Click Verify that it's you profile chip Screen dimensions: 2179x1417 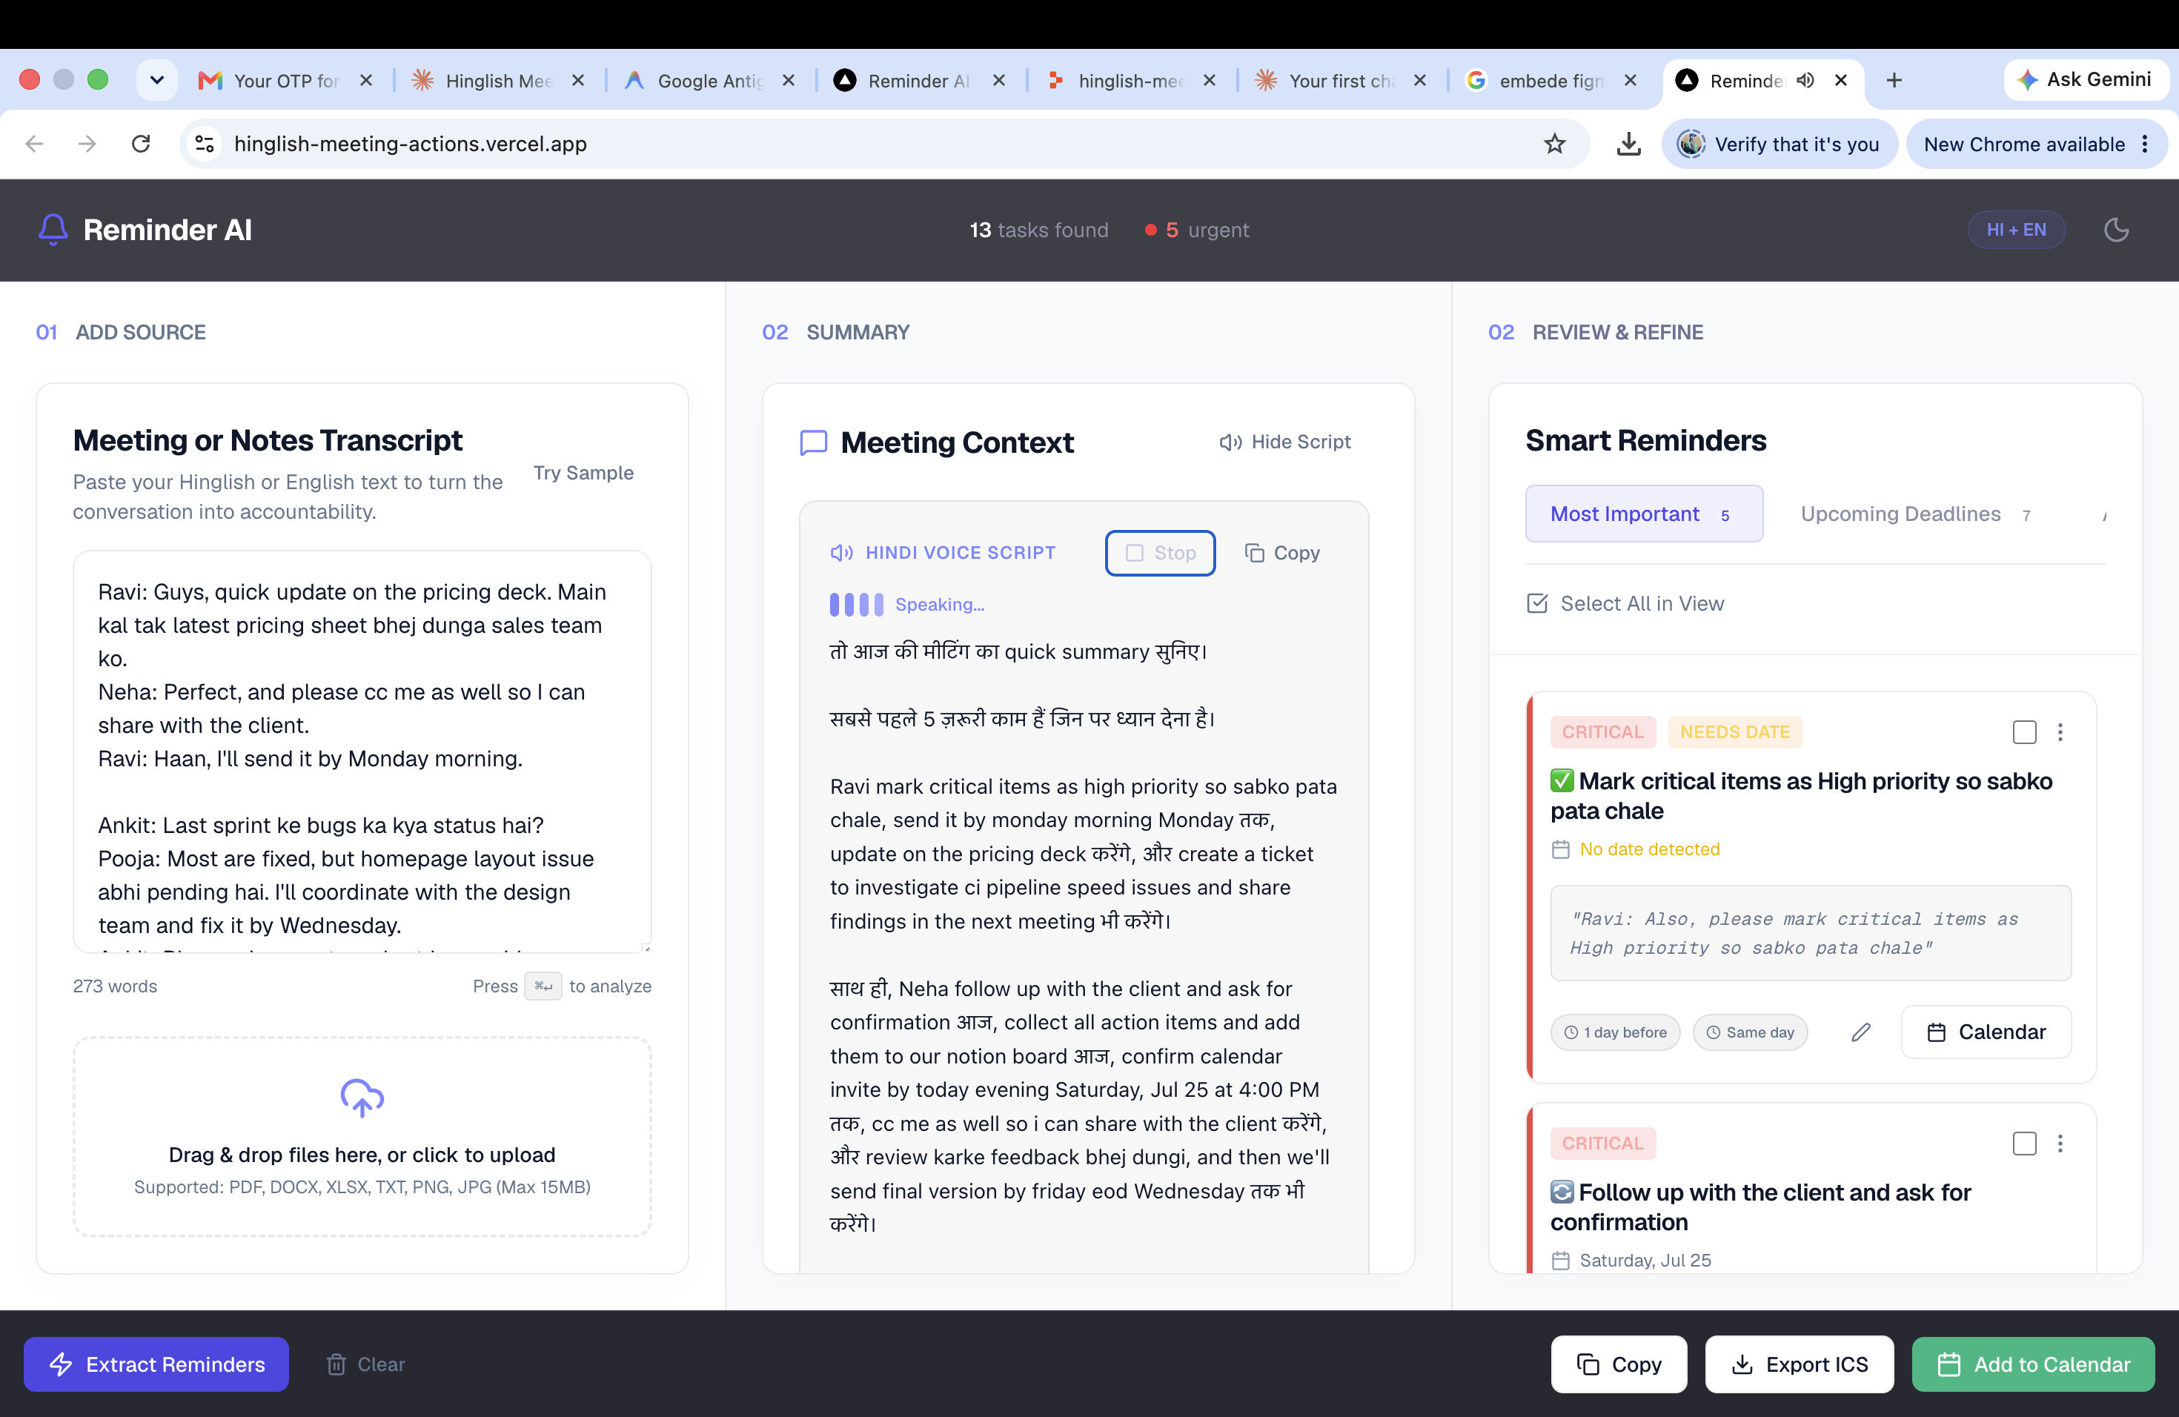pos(1779,144)
